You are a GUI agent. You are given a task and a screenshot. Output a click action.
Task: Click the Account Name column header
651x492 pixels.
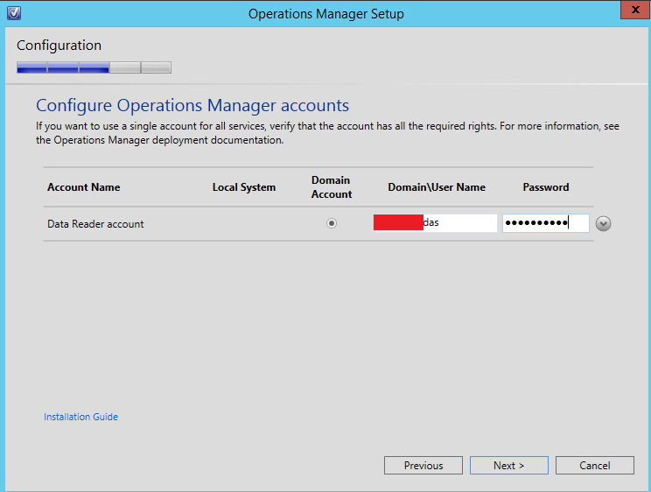pyautogui.click(x=83, y=187)
